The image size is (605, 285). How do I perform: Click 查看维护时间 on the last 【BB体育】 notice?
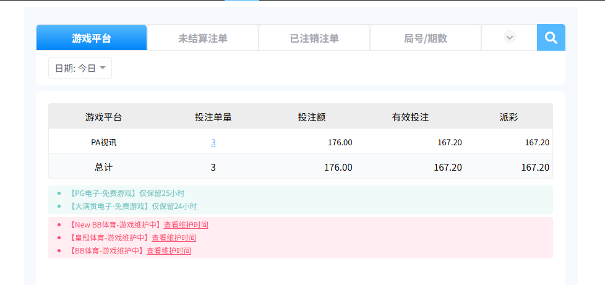coord(169,251)
